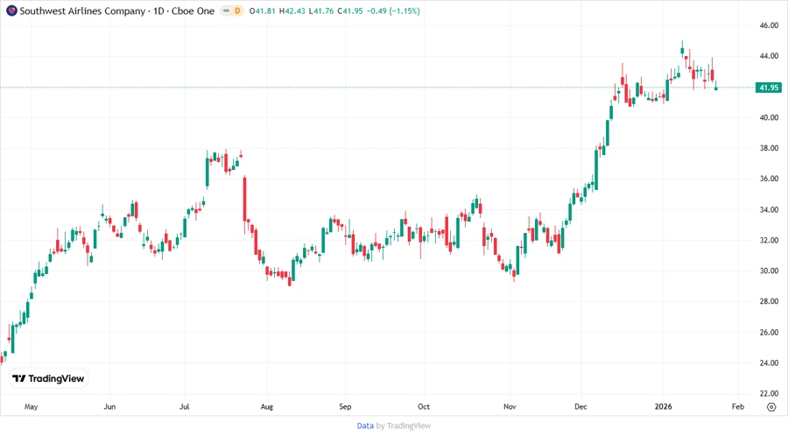The height and width of the screenshot is (436, 788).
Task: Click the Jun label on time axis
Action: 109,406
